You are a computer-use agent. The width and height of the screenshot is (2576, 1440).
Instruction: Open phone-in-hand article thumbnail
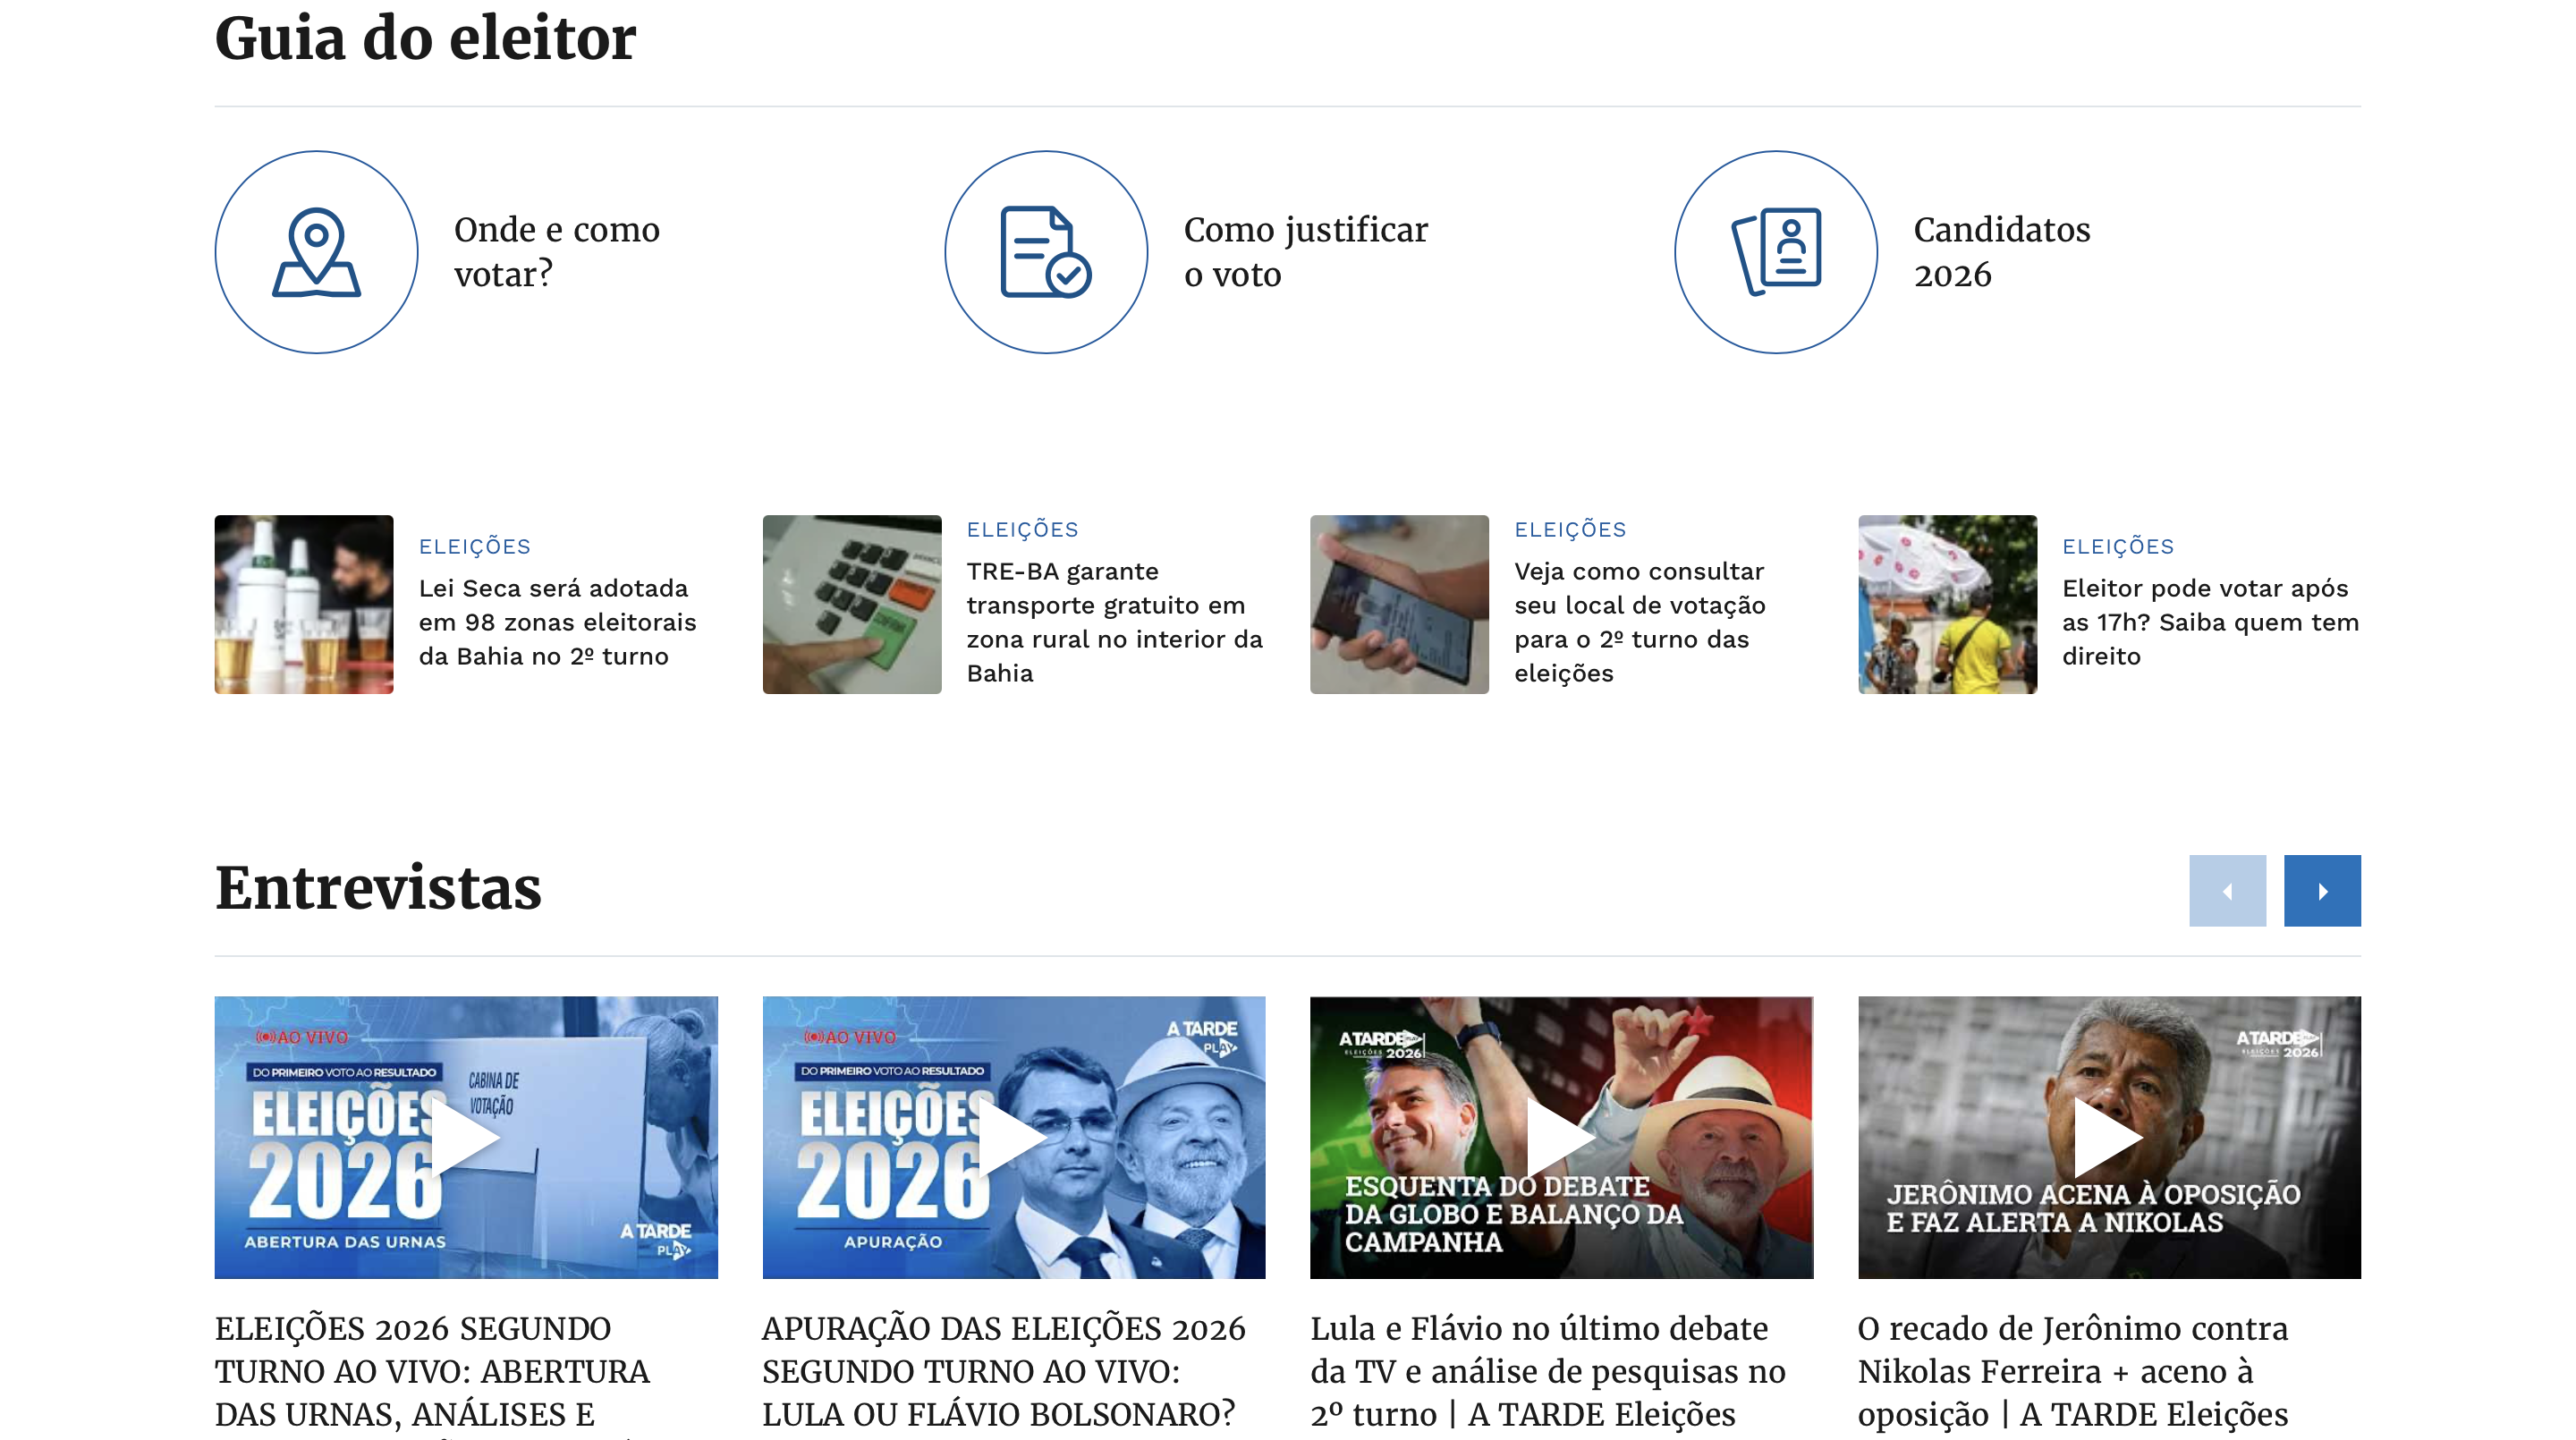click(x=1399, y=604)
